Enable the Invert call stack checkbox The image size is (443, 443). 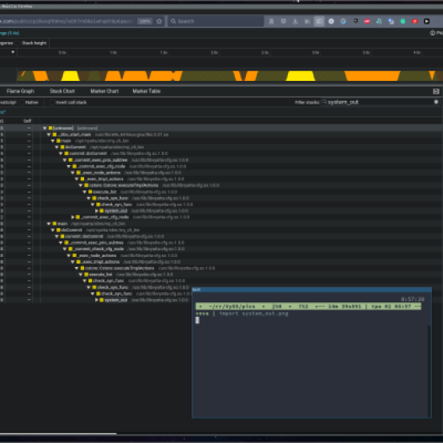52,102
